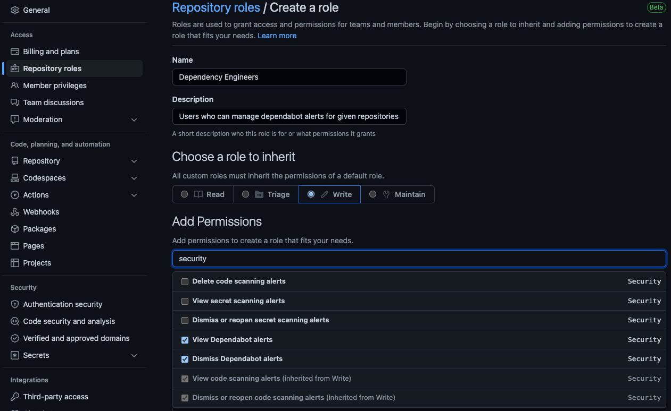Open Code security and analysis page
This screenshot has height=411, width=671.
tap(69, 321)
